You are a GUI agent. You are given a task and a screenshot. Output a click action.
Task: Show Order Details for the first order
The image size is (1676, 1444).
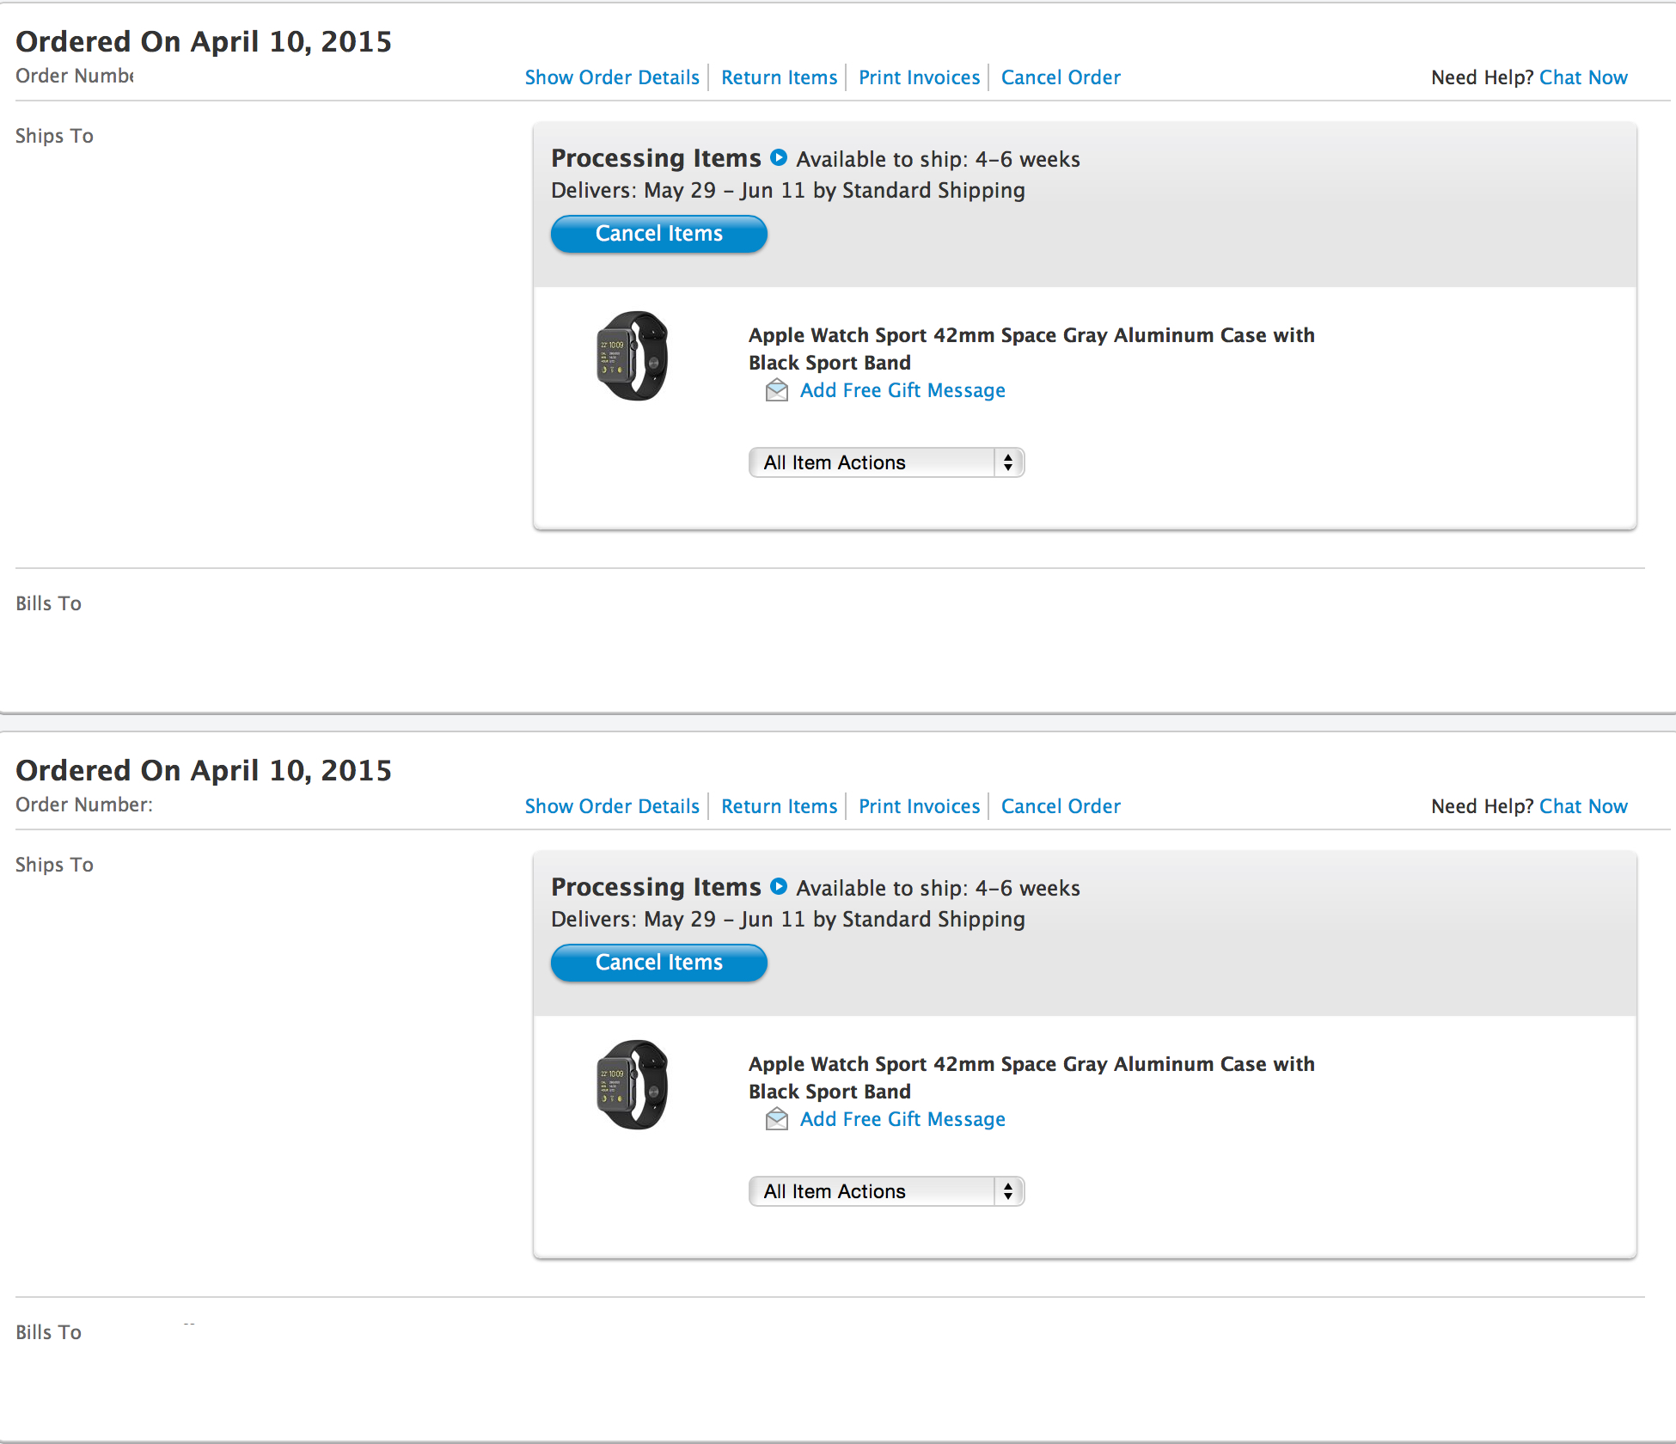[612, 77]
